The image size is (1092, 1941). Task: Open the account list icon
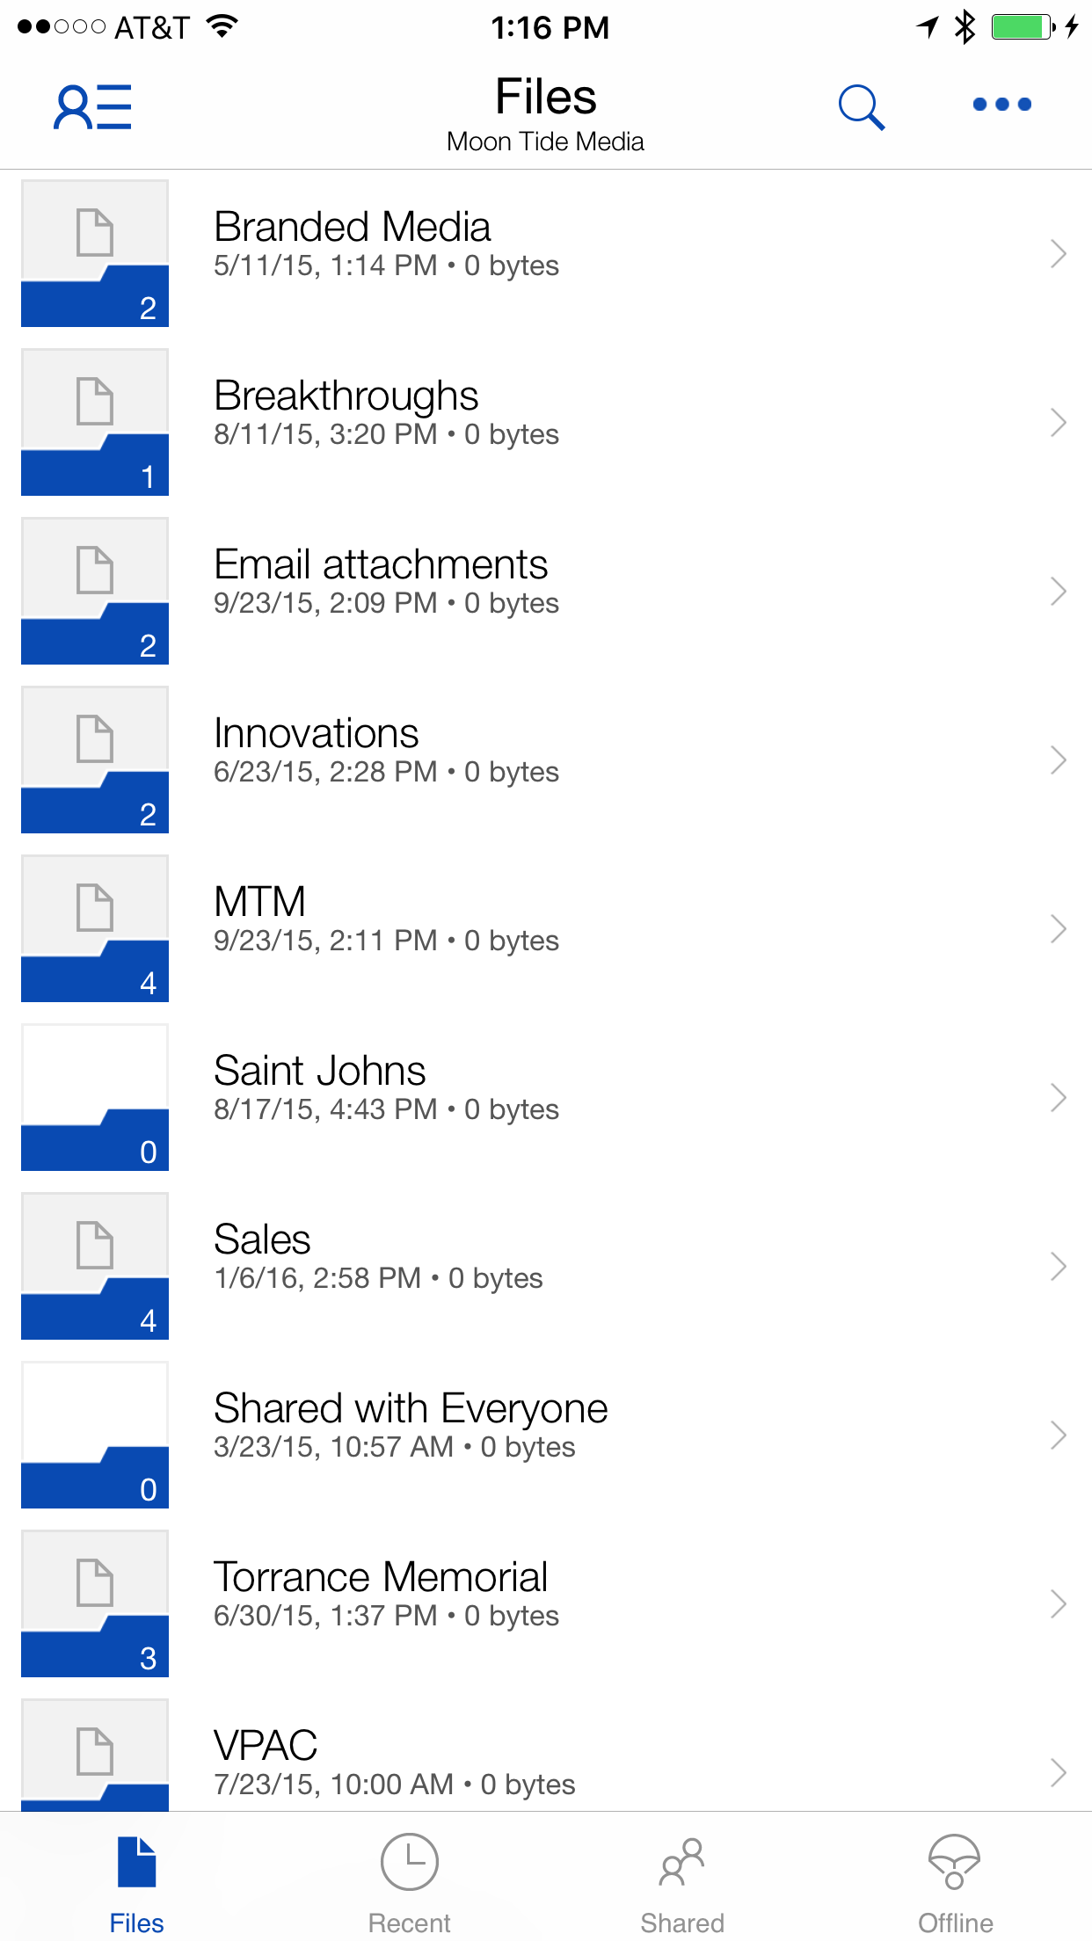click(x=92, y=107)
